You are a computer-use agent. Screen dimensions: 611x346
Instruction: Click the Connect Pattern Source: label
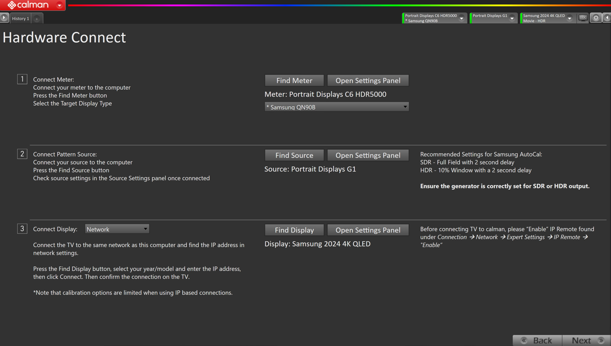(x=65, y=154)
